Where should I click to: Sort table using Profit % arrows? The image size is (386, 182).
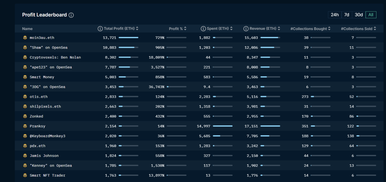(x=185, y=29)
